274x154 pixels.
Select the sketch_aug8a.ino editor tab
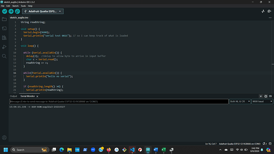click(19, 17)
